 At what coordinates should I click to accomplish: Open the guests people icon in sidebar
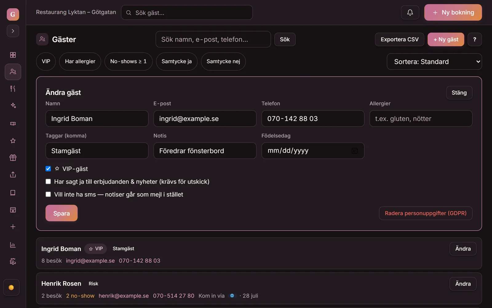pyautogui.click(x=13, y=72)
